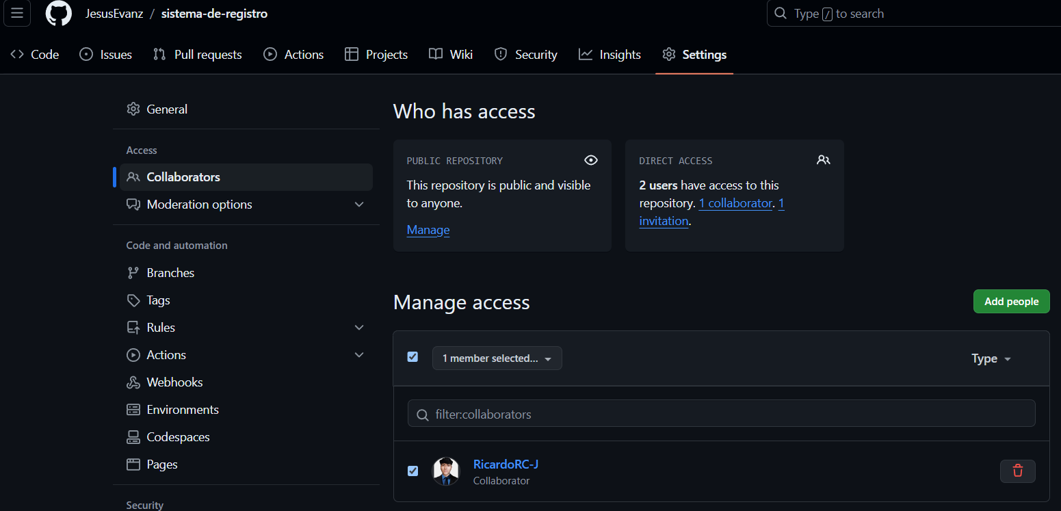Click the Manage visibility link

(x=428, y=230)
